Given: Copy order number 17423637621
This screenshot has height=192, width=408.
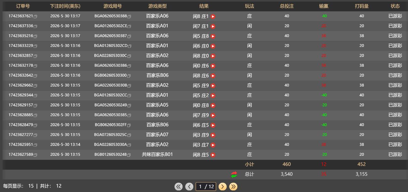Looking at the screenshot, I should (36, 16).
